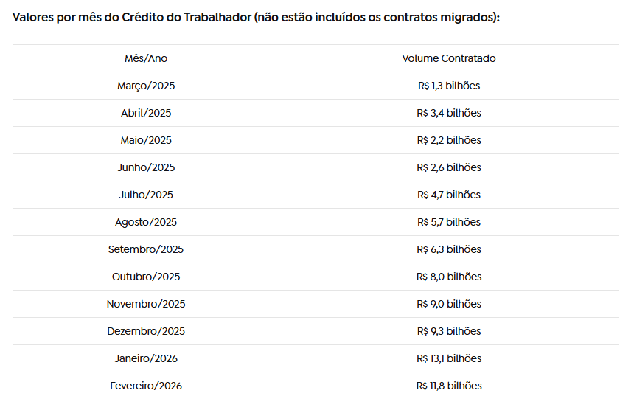Select the R$ 13,1 bilhões cell
The width and height of the screenshot is (634, 399).
[449, 358]
